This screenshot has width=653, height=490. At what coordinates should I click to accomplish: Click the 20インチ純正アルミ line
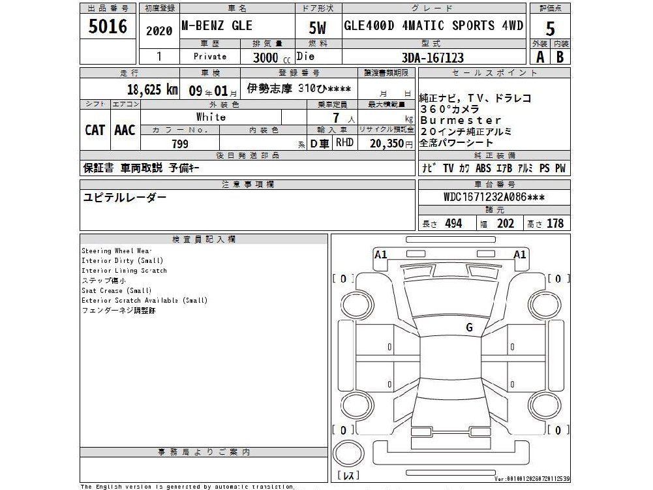pyautogui.click(x=466, y=132)
